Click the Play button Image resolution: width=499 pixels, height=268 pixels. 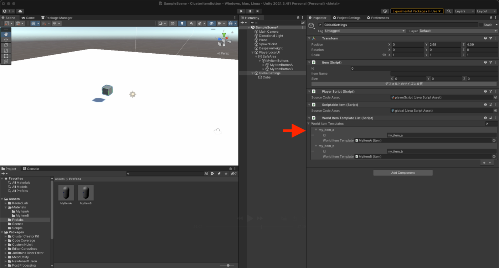click(x=242, y=11)
